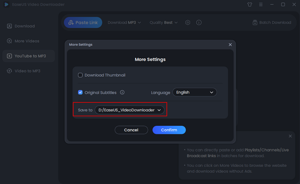Screen dimensions: 300x184
Task: Dismiss the tips panel with its X
Action: (x=290, y=136)
